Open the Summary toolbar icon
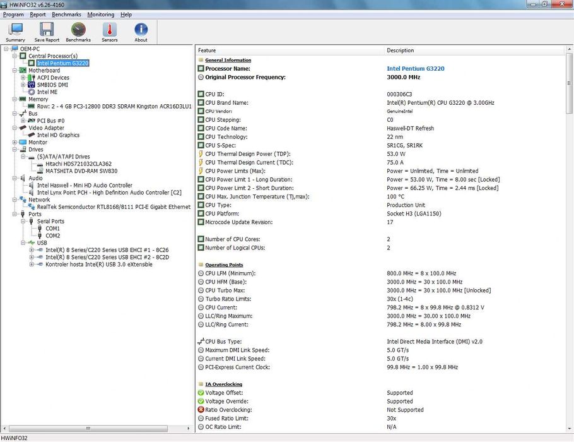The height and width of the screenshot is (442, 574). coord(15,32)
